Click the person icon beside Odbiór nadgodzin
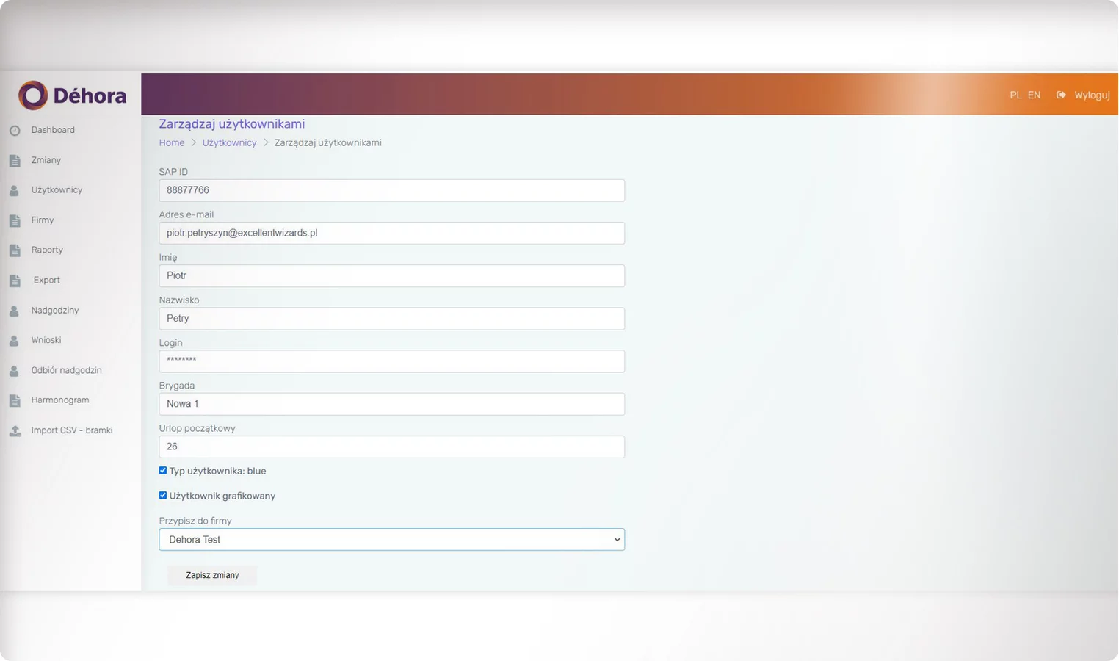Viewport: 1119px width, 661px height. pos(15,371)
